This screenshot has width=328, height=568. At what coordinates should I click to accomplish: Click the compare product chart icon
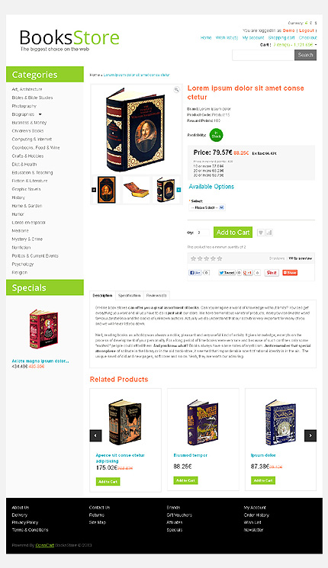pos(269,233)
